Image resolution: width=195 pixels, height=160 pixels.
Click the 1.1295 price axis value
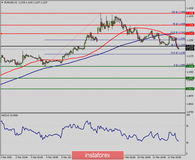tap(190, 40)
